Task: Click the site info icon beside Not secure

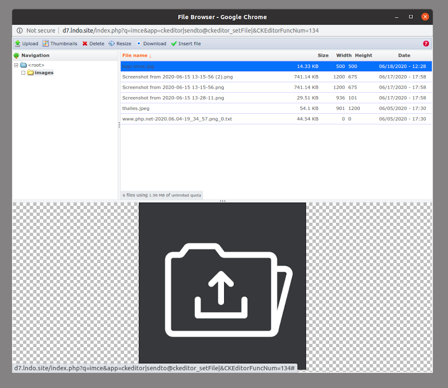Action: point(19,31)
